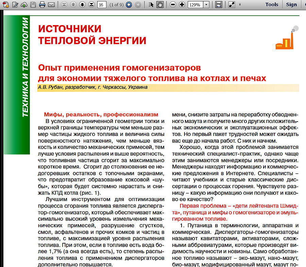Click text "1. Путаница в терминологии"
This screenshot has width=306, height=267.
pos(220,226)
